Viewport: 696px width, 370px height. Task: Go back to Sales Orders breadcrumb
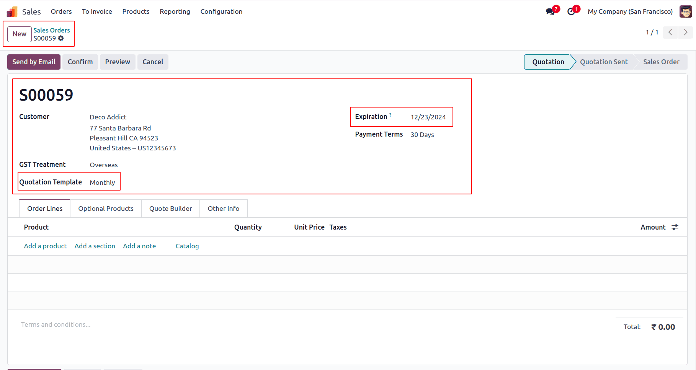(52, 30)
